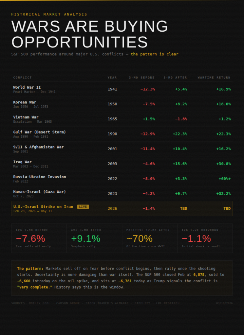Click the +60%+ wartime return value
244x335 pixels.
224,179
